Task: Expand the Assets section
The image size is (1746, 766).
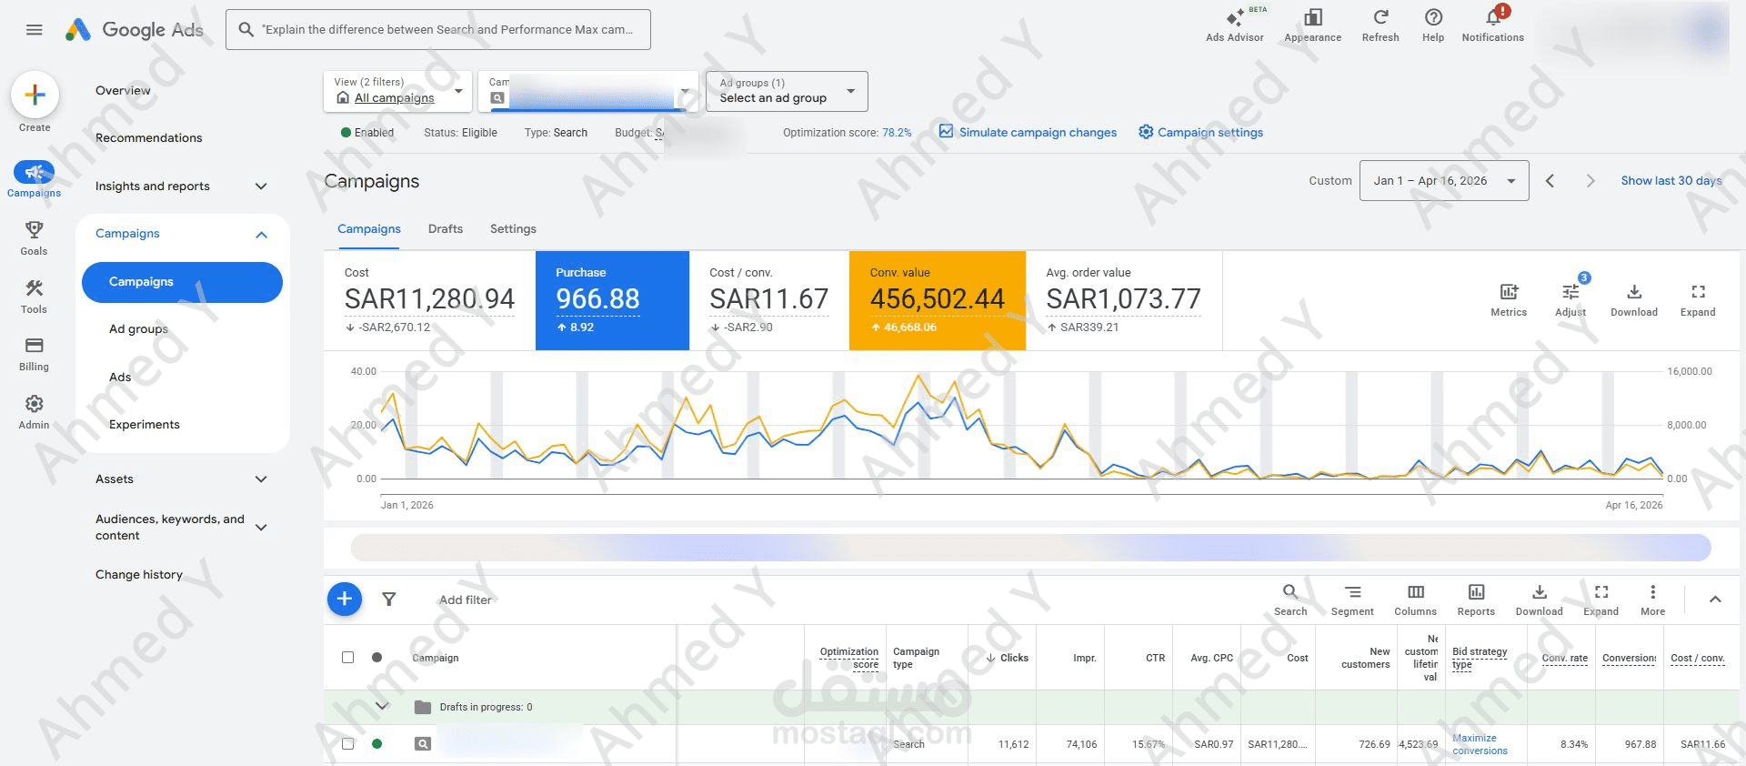Action: tap(261, 479)
